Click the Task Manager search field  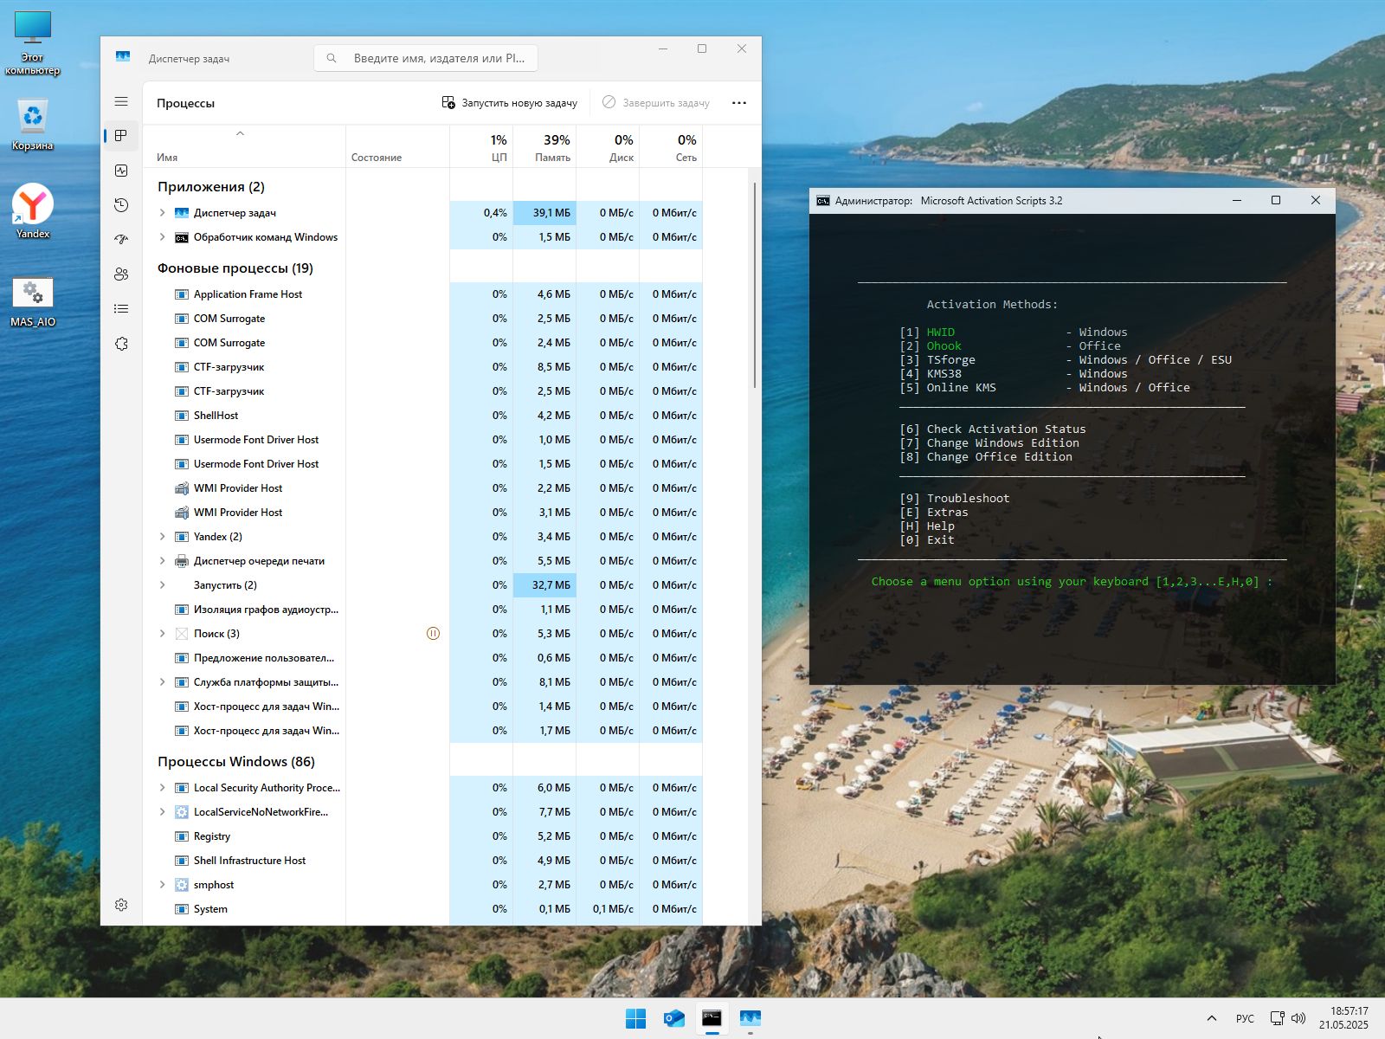(x=426, y=58)
